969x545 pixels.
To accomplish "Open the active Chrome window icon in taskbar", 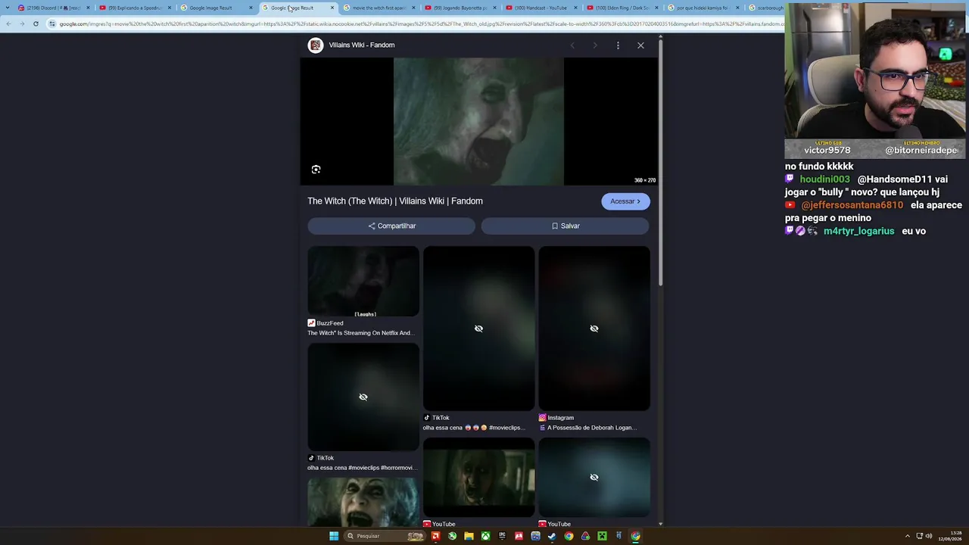I will click(x=635, y=536).
